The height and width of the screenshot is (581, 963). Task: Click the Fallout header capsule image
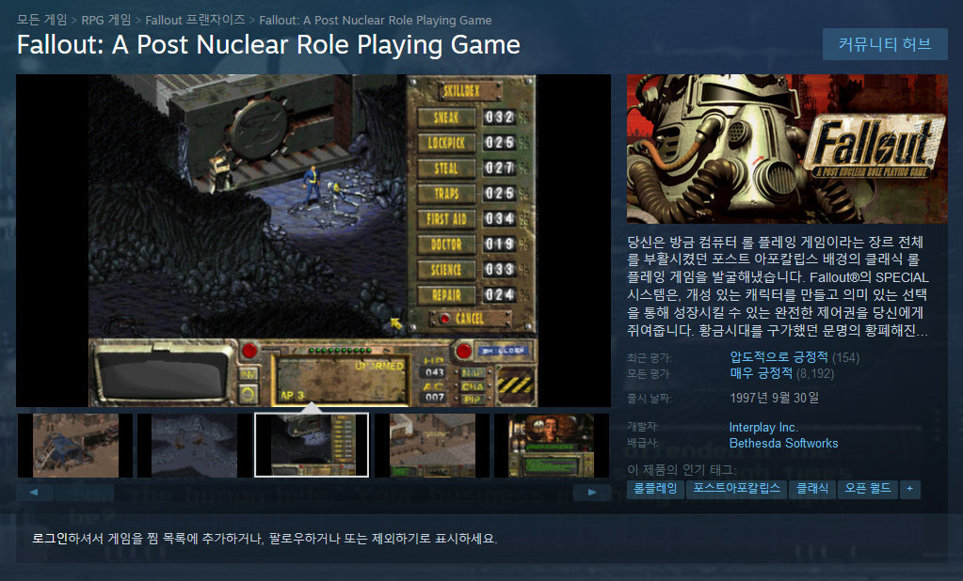787,149
